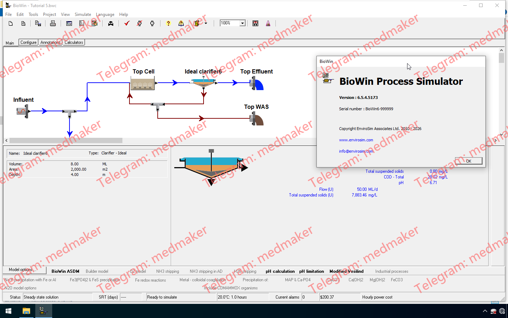Click the BioWin taskbar button
The width and height of the screenshot is (508, 318).
pyautogui.click(x=43, y=311)
